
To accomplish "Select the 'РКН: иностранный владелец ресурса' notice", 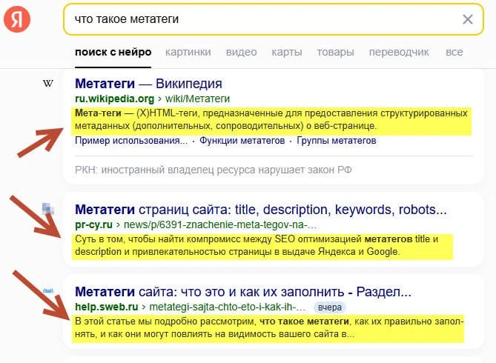I will coord(214,170).
